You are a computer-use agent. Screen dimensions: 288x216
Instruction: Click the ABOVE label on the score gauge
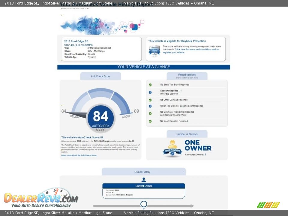coord(127,117)
